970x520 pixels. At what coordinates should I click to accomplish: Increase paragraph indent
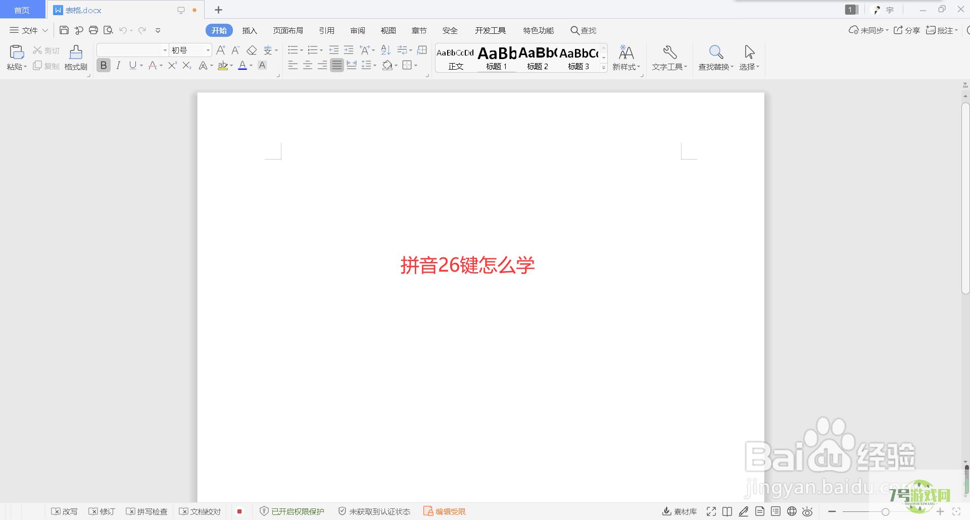click(349, 50)
